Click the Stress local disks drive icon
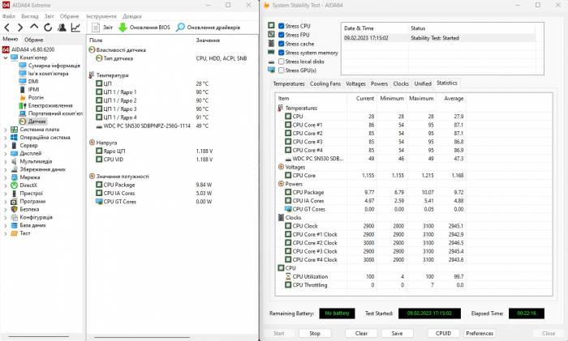 (271, 62)
